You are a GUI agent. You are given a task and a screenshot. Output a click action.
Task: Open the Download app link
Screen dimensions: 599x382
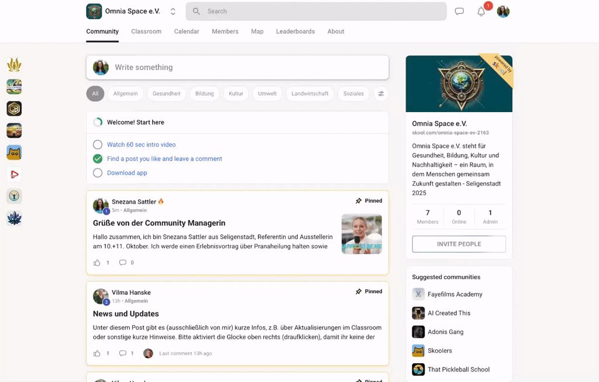pos(127,173)
